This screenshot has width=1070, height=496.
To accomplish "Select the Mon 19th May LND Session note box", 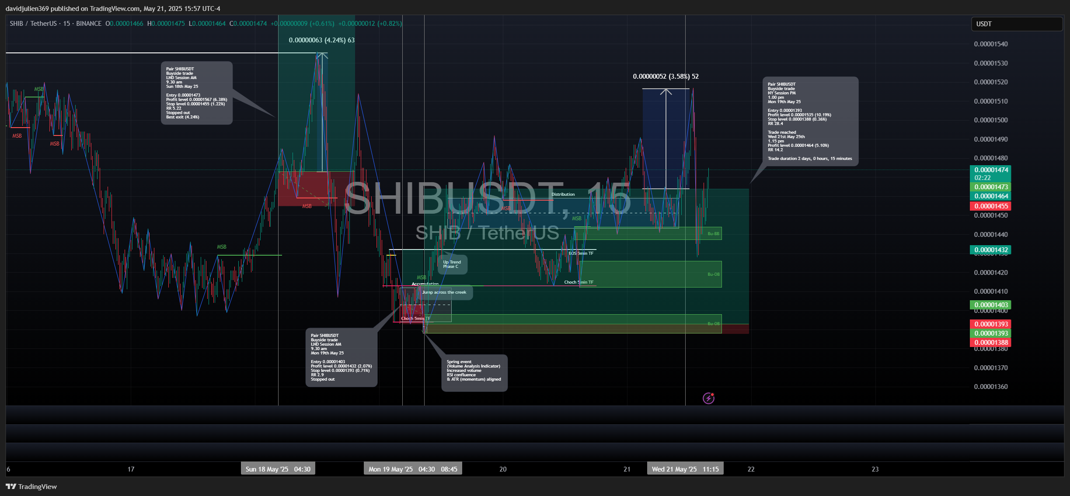I will tap(342, 358).
